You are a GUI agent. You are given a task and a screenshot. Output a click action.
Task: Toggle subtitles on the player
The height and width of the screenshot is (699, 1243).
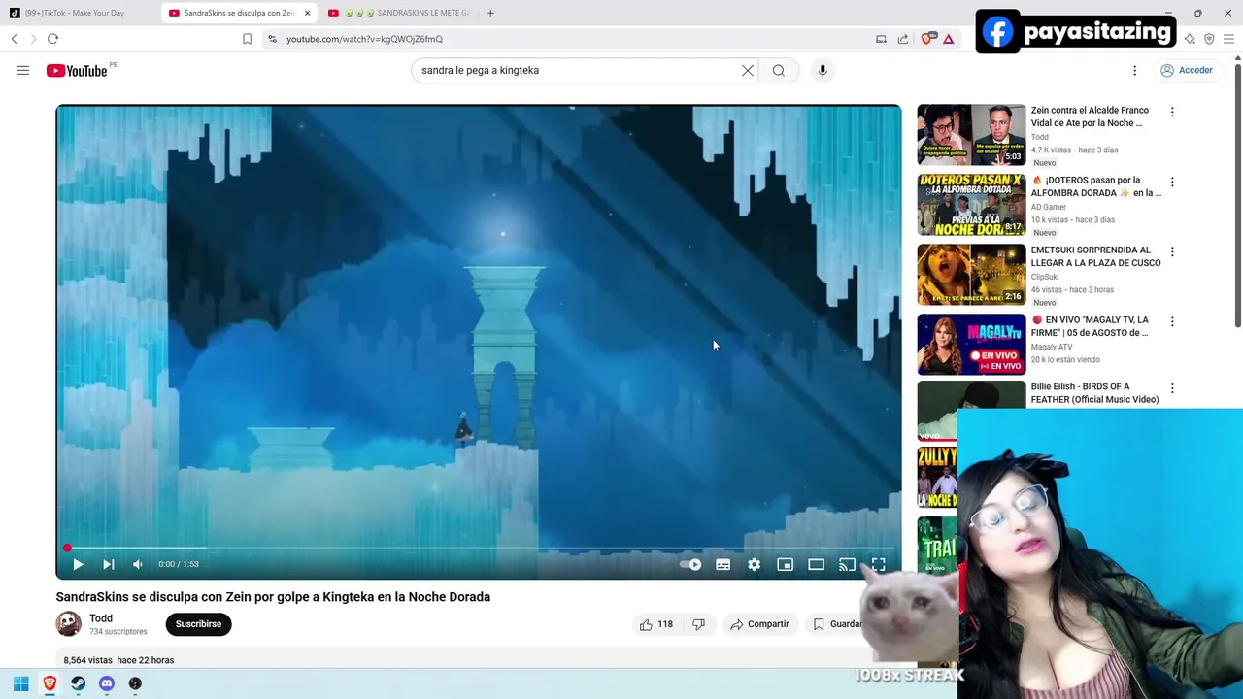pyautogui.click(x=723, y=564)
